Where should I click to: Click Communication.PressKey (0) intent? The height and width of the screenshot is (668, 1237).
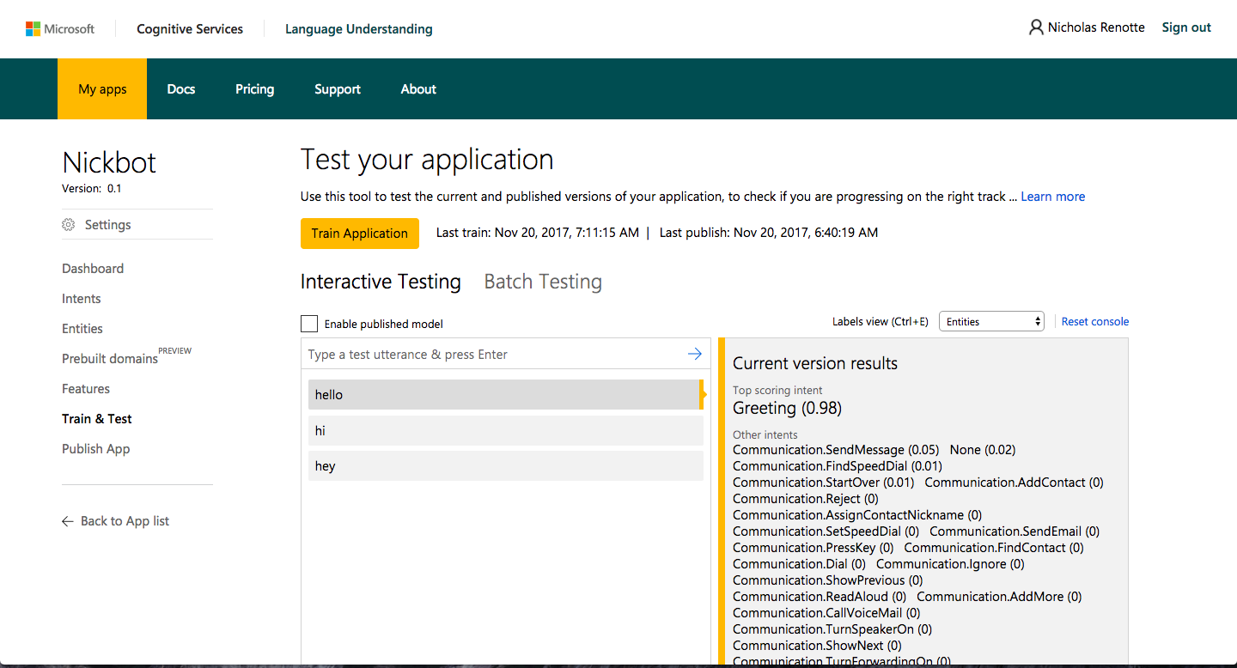(x=813, y=548)
